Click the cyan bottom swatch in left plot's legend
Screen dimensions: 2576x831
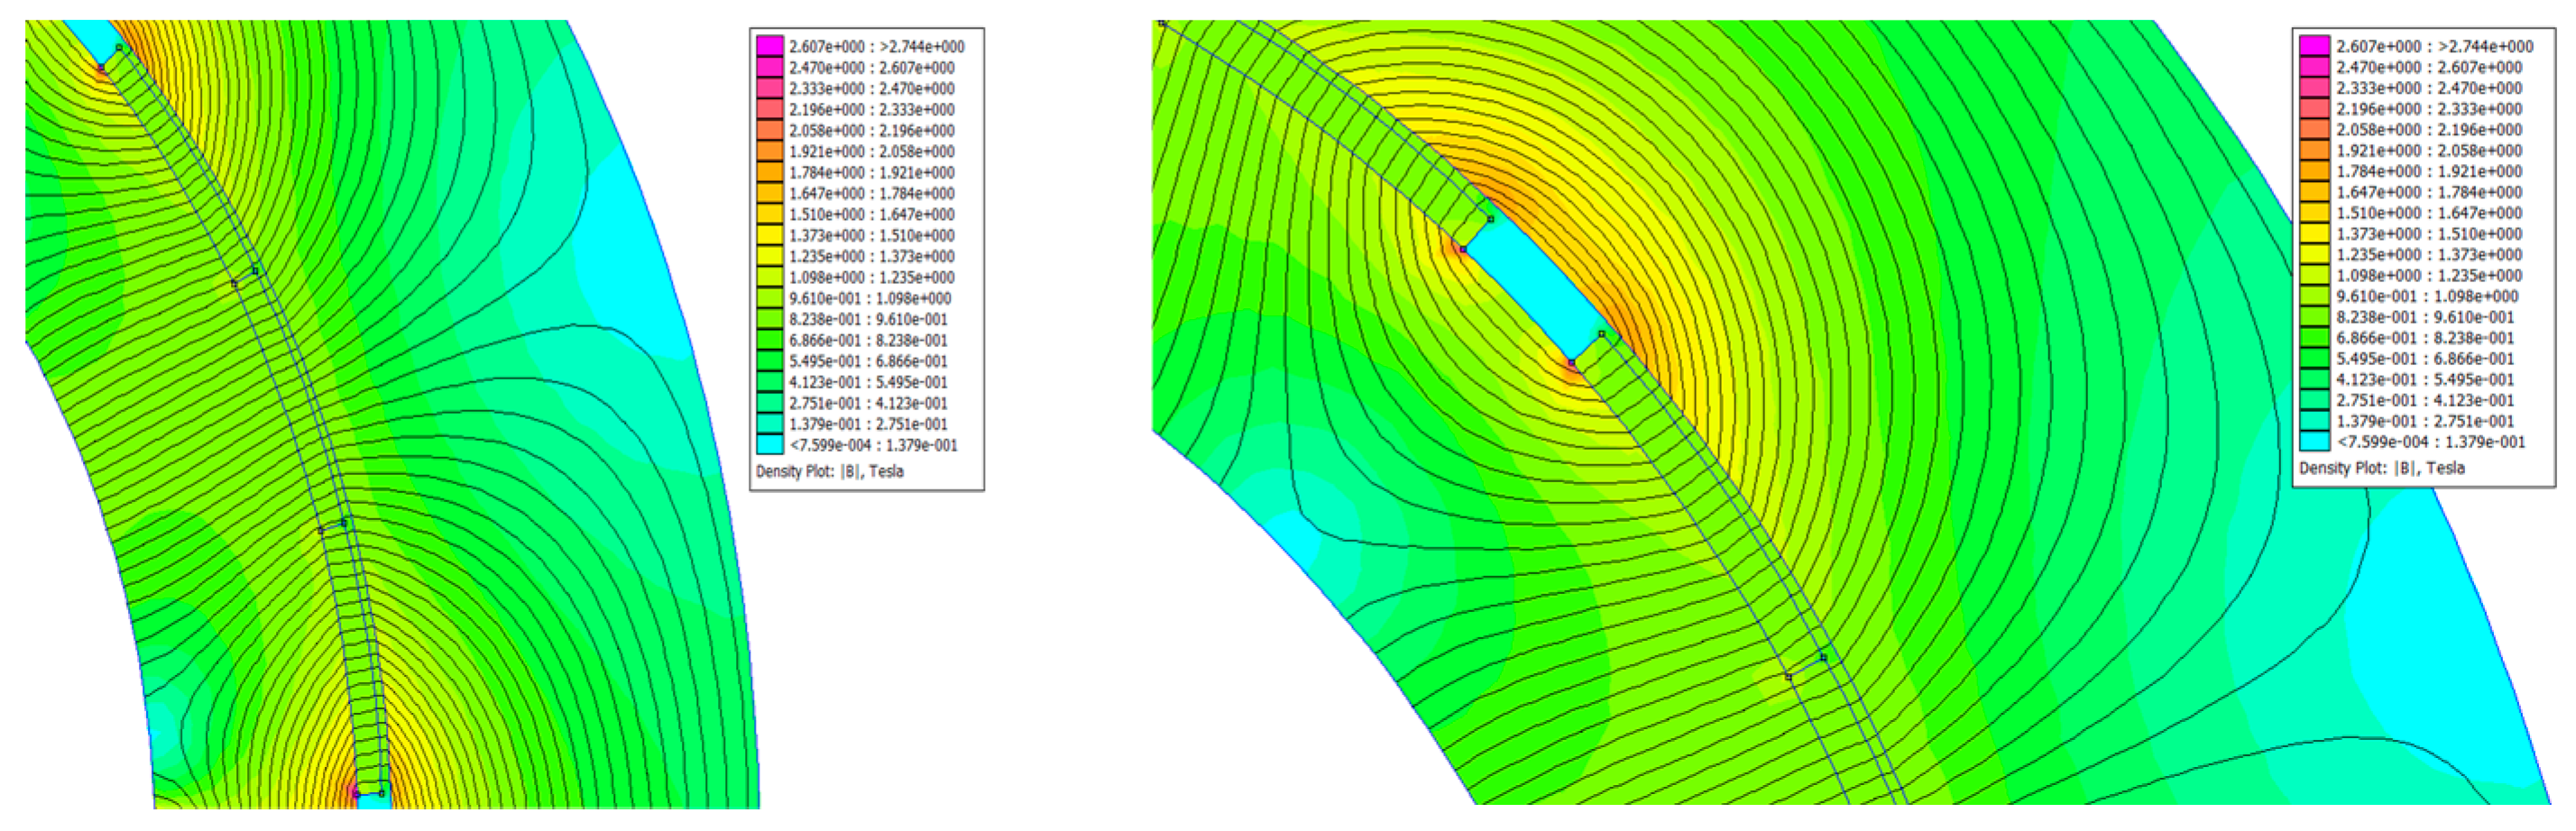tap(770, 444)
